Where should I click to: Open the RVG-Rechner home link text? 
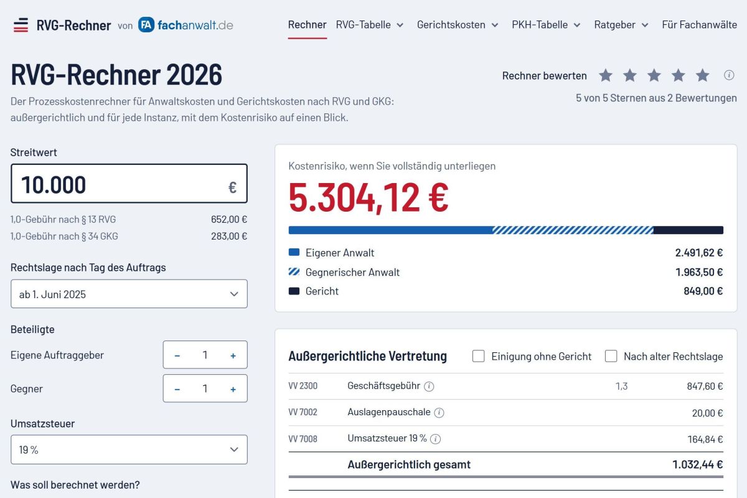point(73,26)
